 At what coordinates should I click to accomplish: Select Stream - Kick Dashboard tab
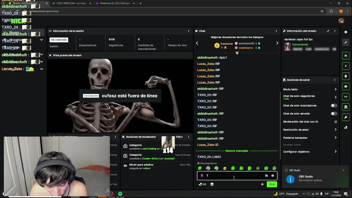pyautogui.click(x=28, y=3)
